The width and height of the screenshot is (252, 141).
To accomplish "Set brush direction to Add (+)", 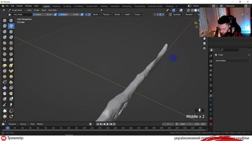I will tap(86, 14).
